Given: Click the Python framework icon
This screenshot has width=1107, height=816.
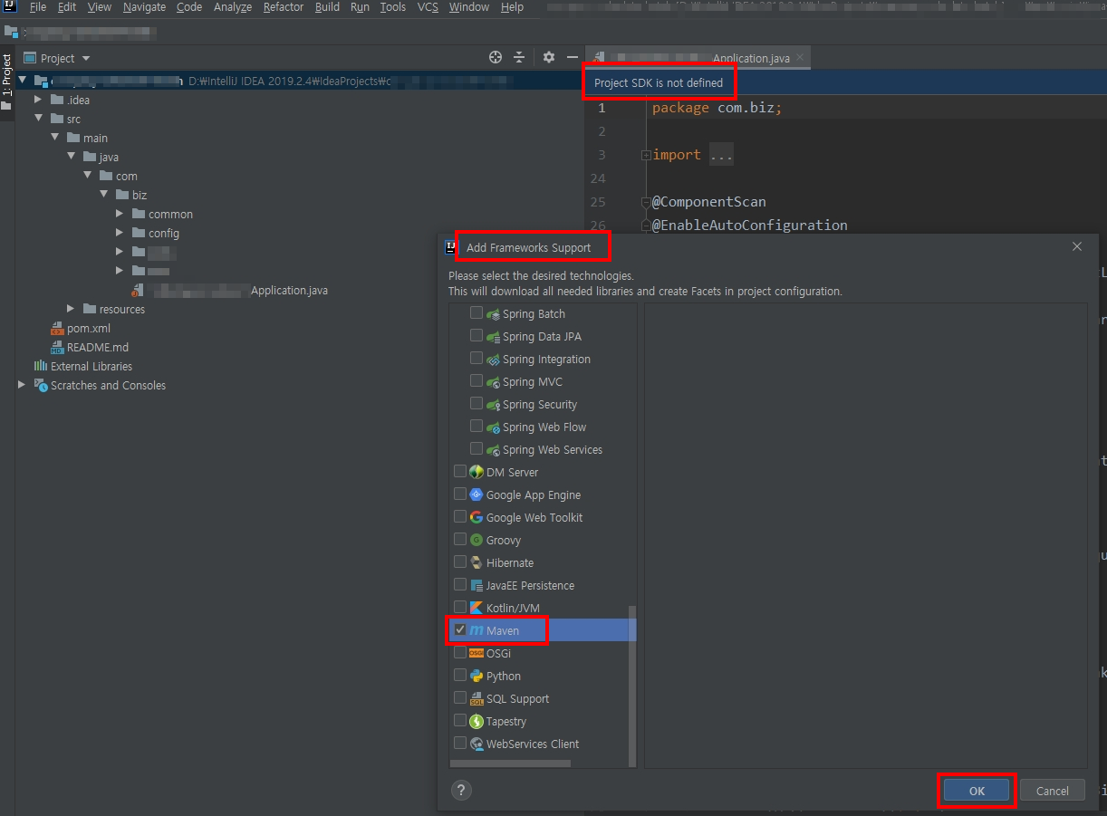Looking at the screenshot, I should point(476,676).
